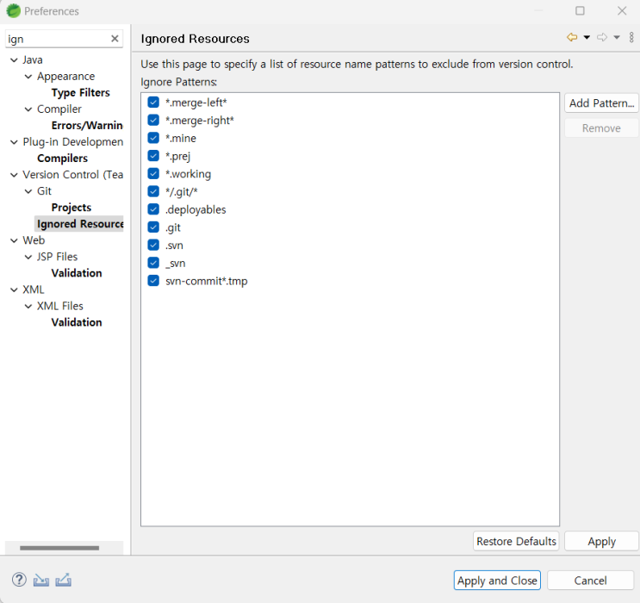640x603 pixels.
Task: Collapse the Appearance node
Action: (x=28, y=77)
